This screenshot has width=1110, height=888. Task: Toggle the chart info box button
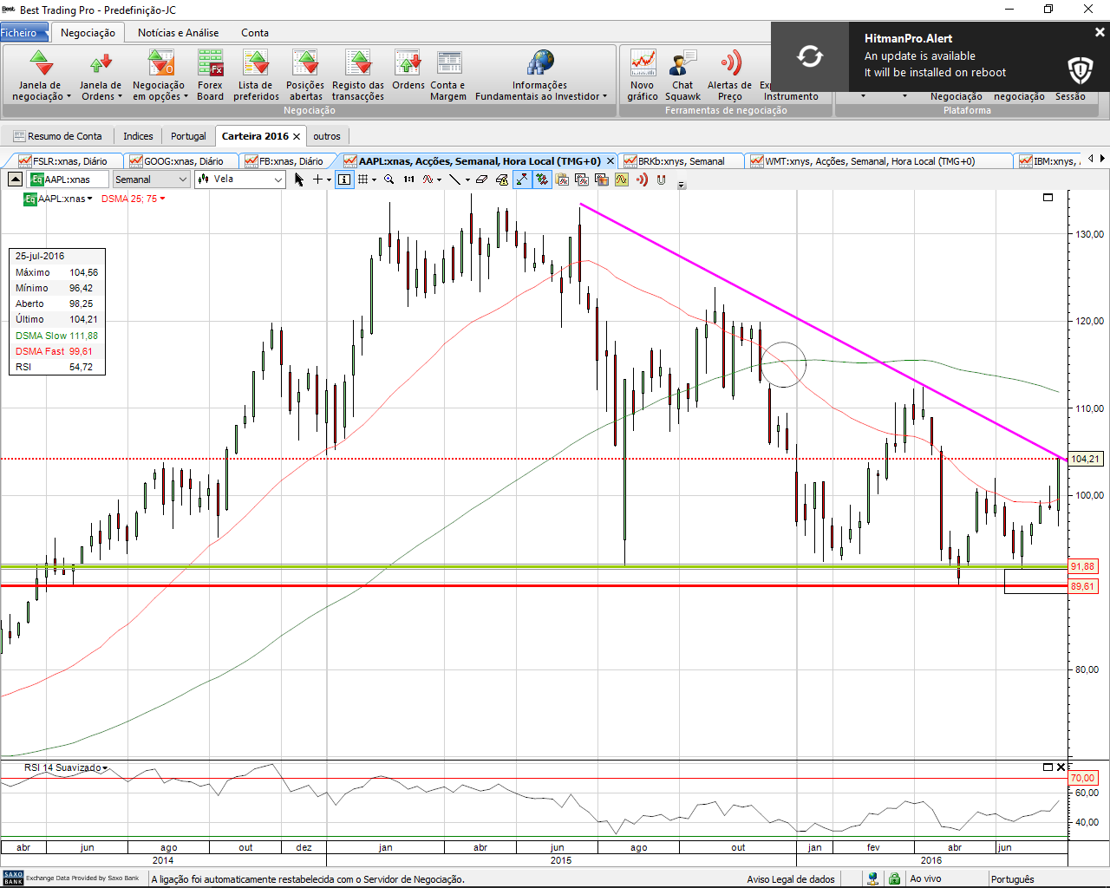tap(344, 180)
